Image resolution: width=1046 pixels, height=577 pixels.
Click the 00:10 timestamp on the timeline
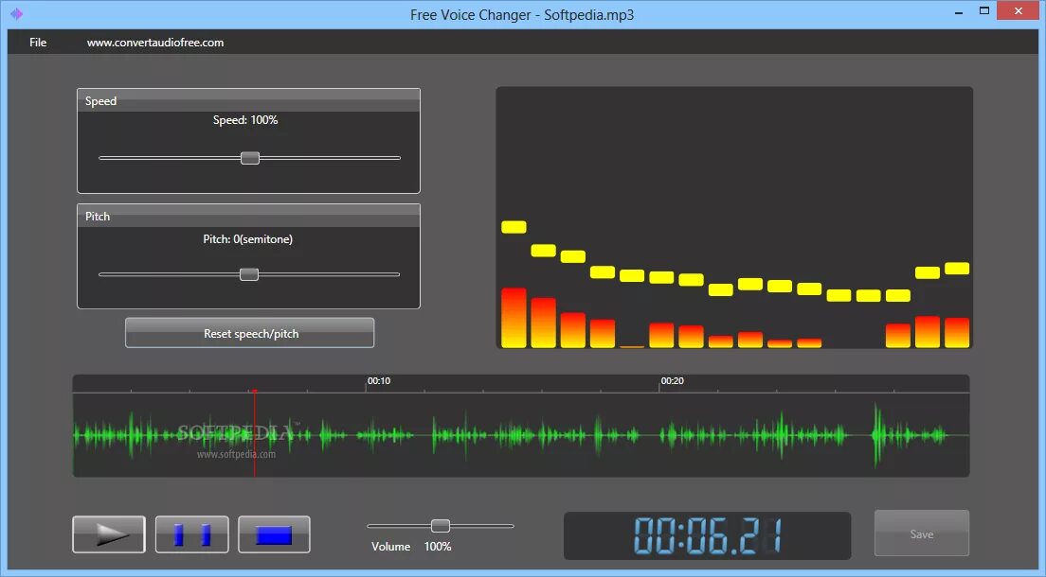tap(379, 380)
